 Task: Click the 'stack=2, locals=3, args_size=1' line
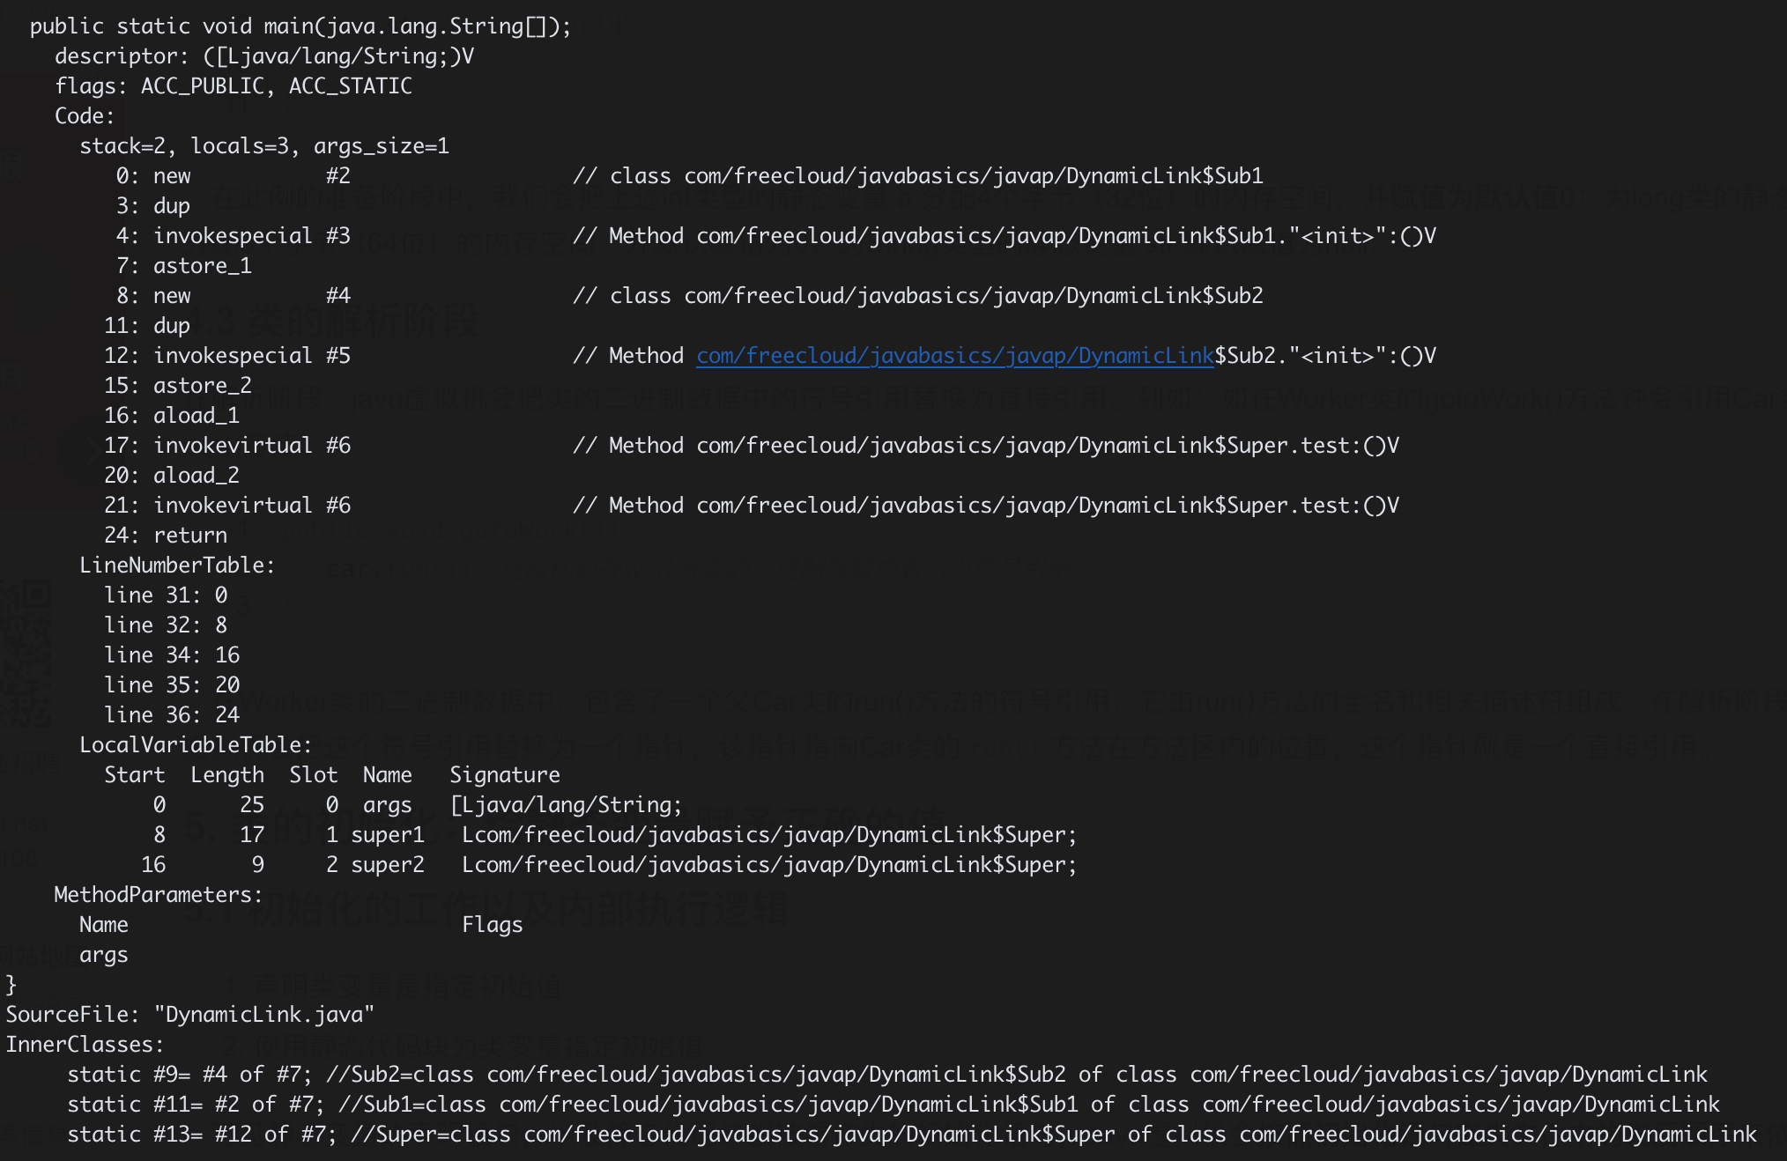click(264, 146)
